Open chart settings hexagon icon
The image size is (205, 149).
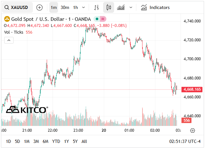192,130
